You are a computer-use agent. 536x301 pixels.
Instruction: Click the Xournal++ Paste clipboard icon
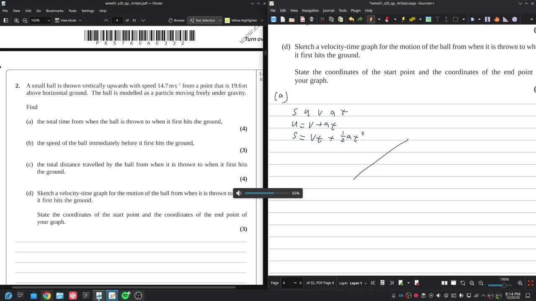[340, 19]
